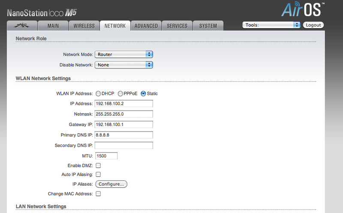This screenshot has height=213, width=343.
Task: Click the MTU field showing 1500
Action: [x=106, y=156]
